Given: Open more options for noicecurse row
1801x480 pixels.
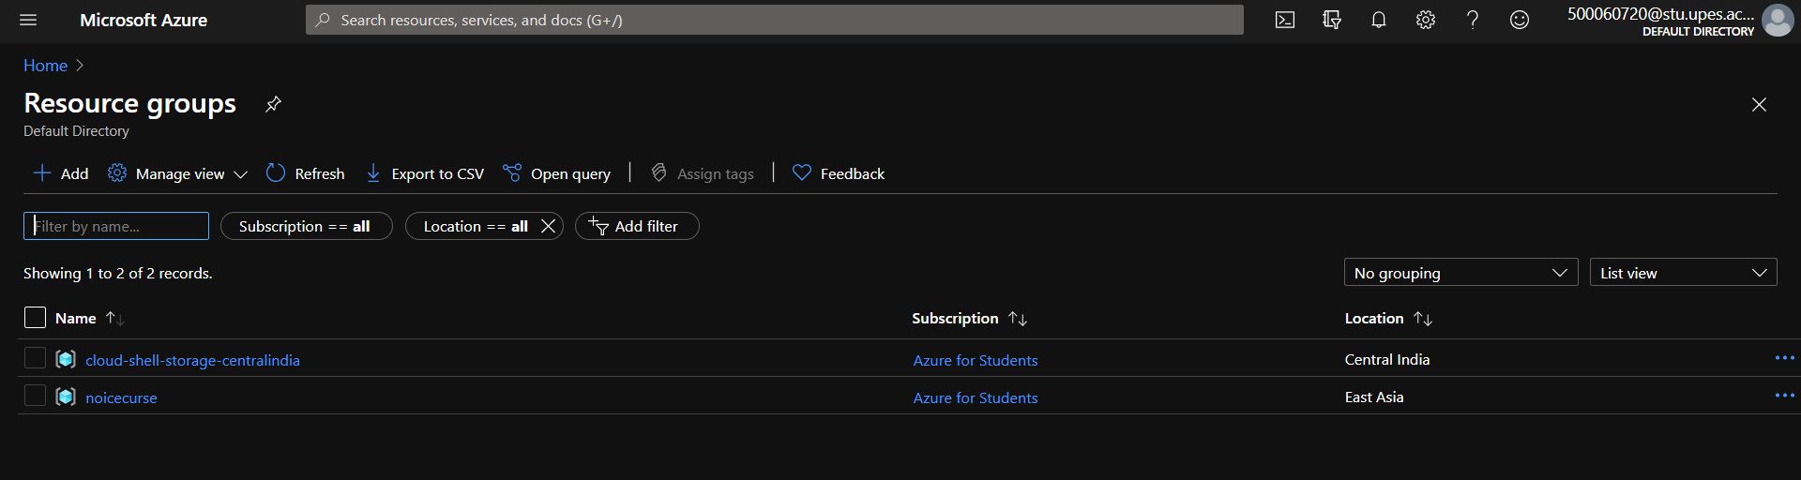Looking at the screenshot, I should pos(1784,396).
